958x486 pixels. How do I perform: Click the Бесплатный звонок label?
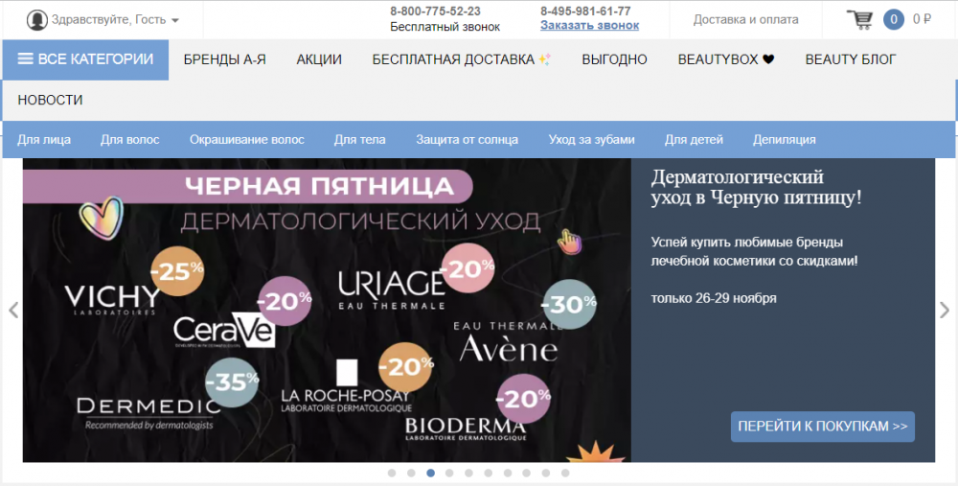(445, 27)
